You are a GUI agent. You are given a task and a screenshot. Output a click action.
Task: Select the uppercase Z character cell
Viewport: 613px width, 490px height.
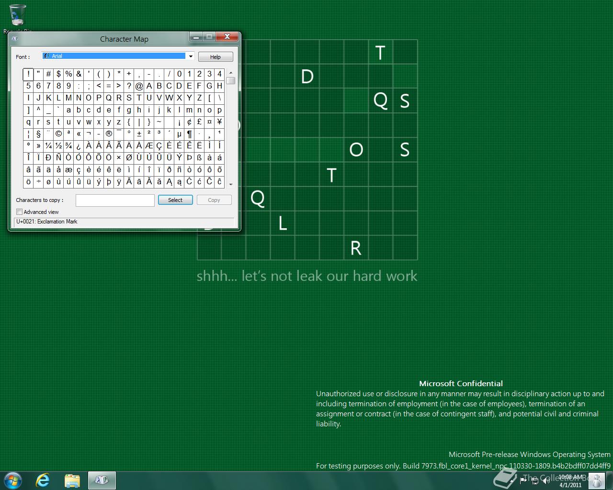199,98
